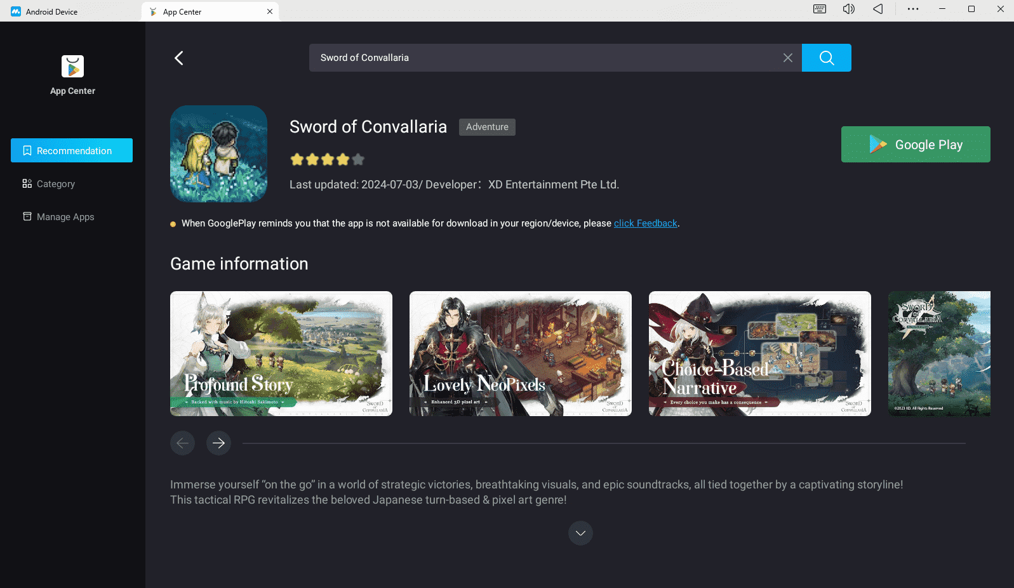Show next screenshots with right arrow
Screen dimensions: 1014x588
[x=218, y=443]
